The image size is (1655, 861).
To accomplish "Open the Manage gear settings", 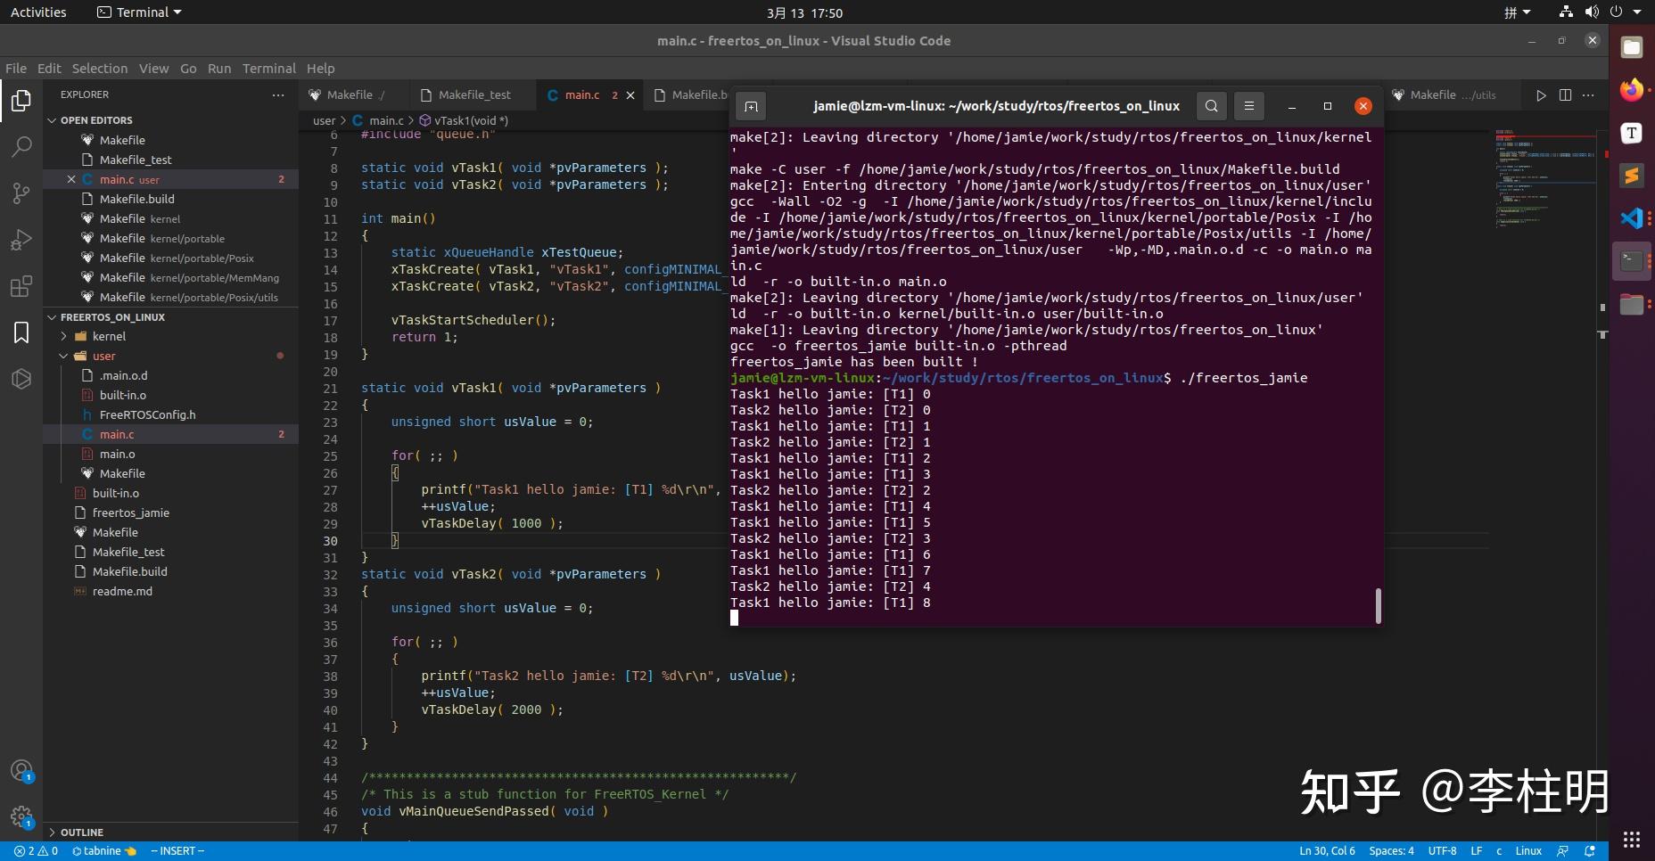I will (21, 816).
